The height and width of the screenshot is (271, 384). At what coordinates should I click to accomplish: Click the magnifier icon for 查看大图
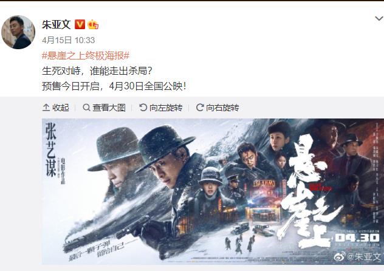coord(86,107)
